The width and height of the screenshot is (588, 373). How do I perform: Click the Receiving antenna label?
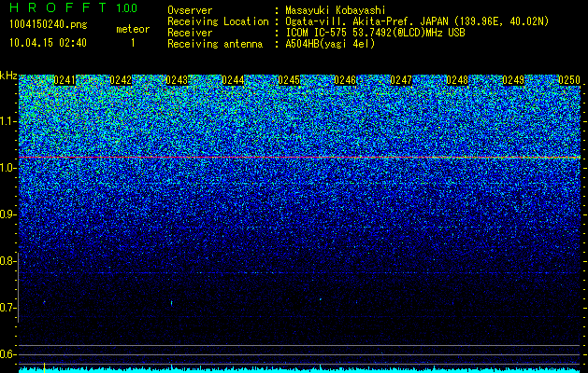[x=215, y=44]
